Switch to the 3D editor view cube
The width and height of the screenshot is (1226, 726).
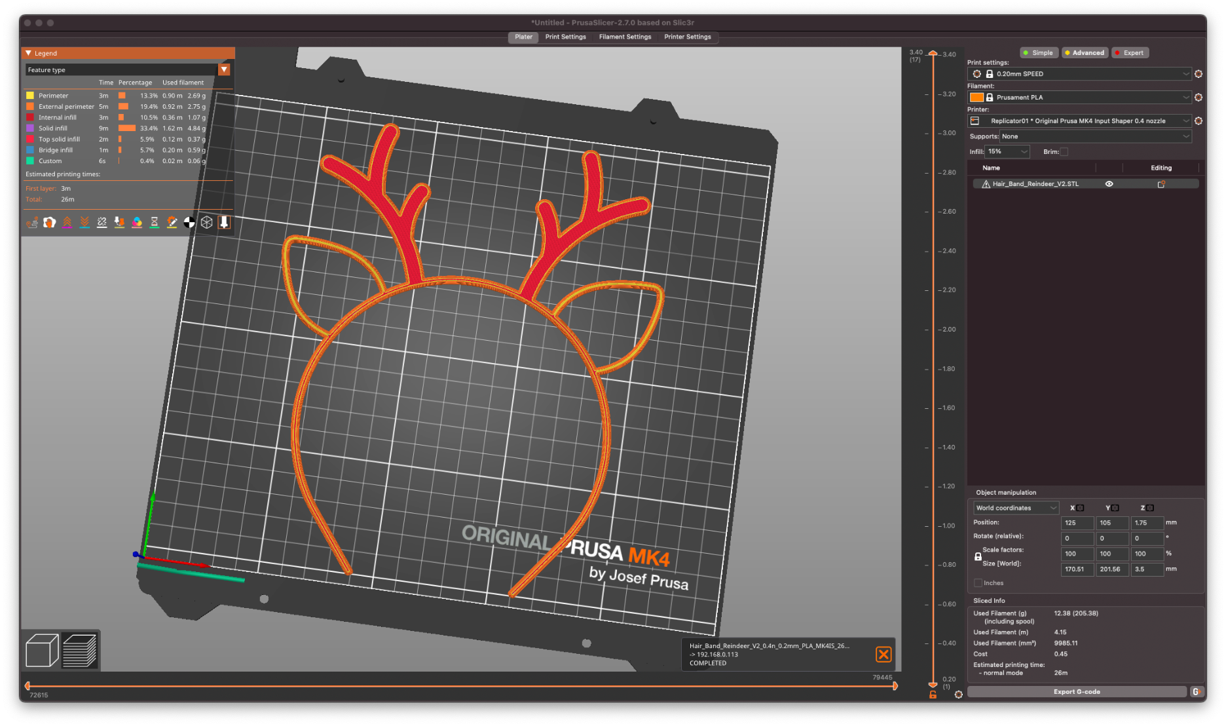(x=42, y=650)
